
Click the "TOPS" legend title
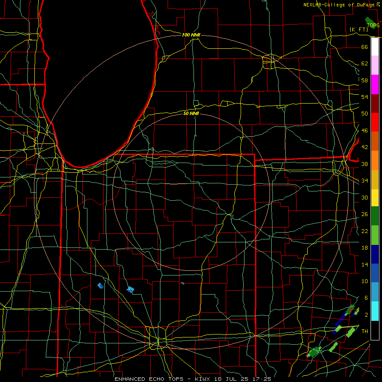click(373, 25)
